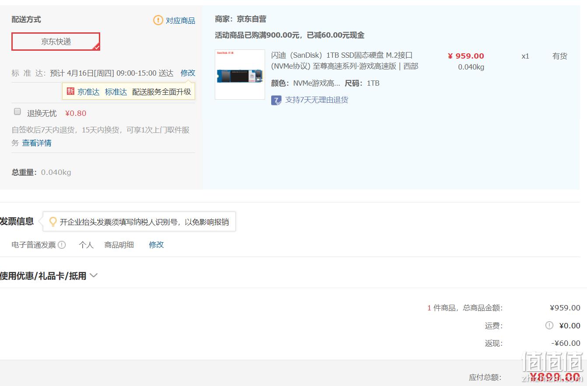This screenshot has width=587, height=386.
Task: Open the 京准达 link
Action: 88,92
